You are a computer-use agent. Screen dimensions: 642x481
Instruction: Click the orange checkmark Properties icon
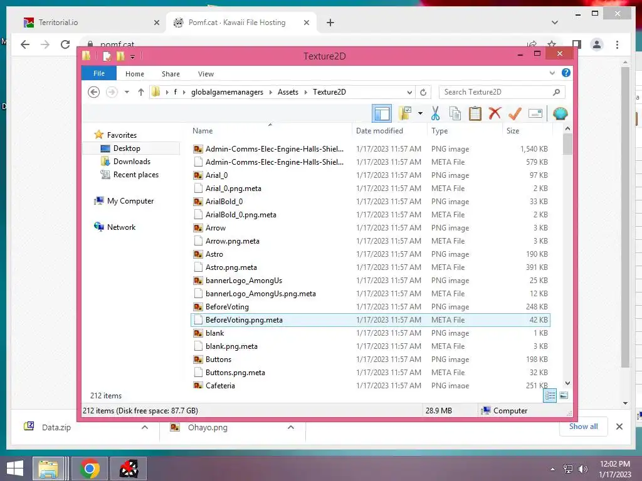click(x=515, y=113)
